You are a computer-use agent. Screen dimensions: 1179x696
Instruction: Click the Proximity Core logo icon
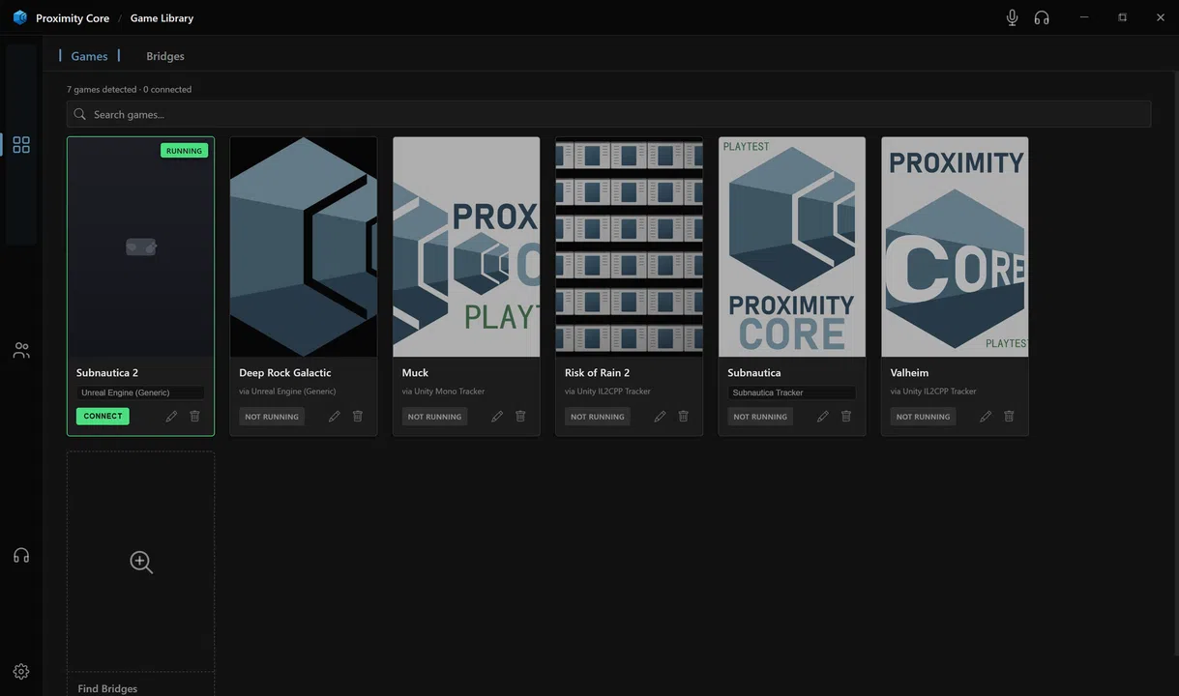[19, 17]
